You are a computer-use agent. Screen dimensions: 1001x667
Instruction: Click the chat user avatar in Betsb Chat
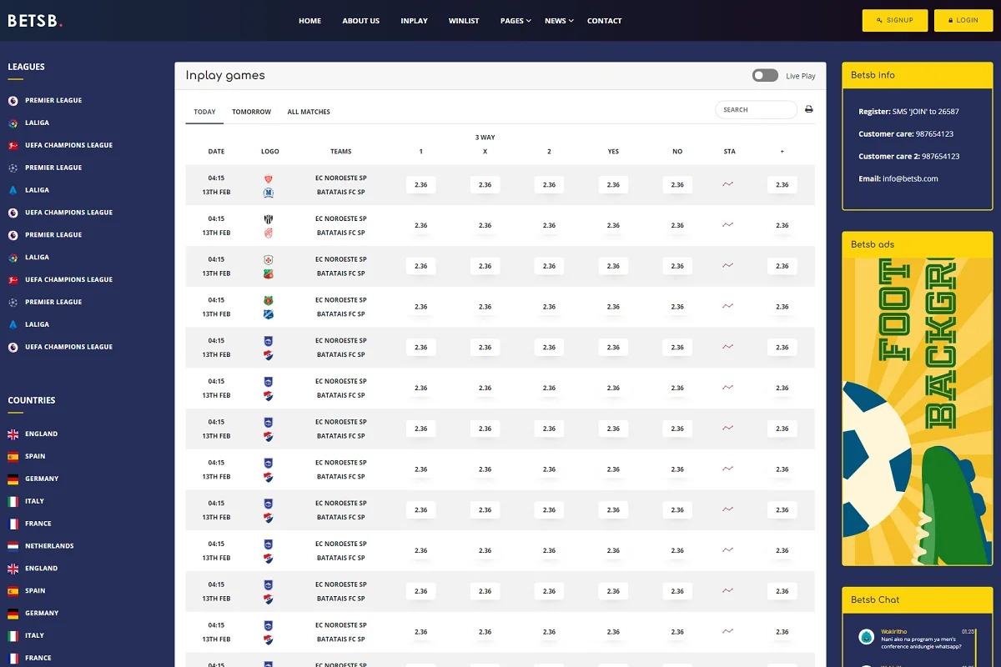click(867, 636)
